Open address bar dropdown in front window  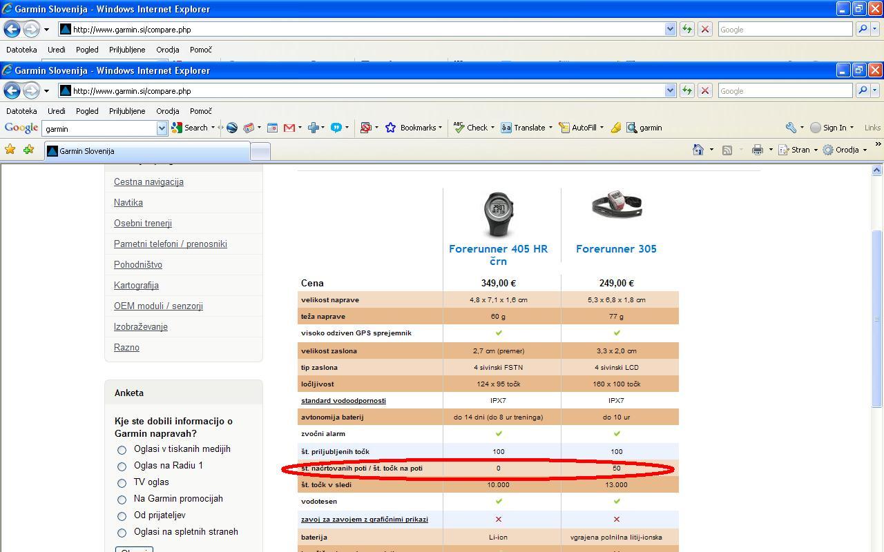(x=670, y=91)
